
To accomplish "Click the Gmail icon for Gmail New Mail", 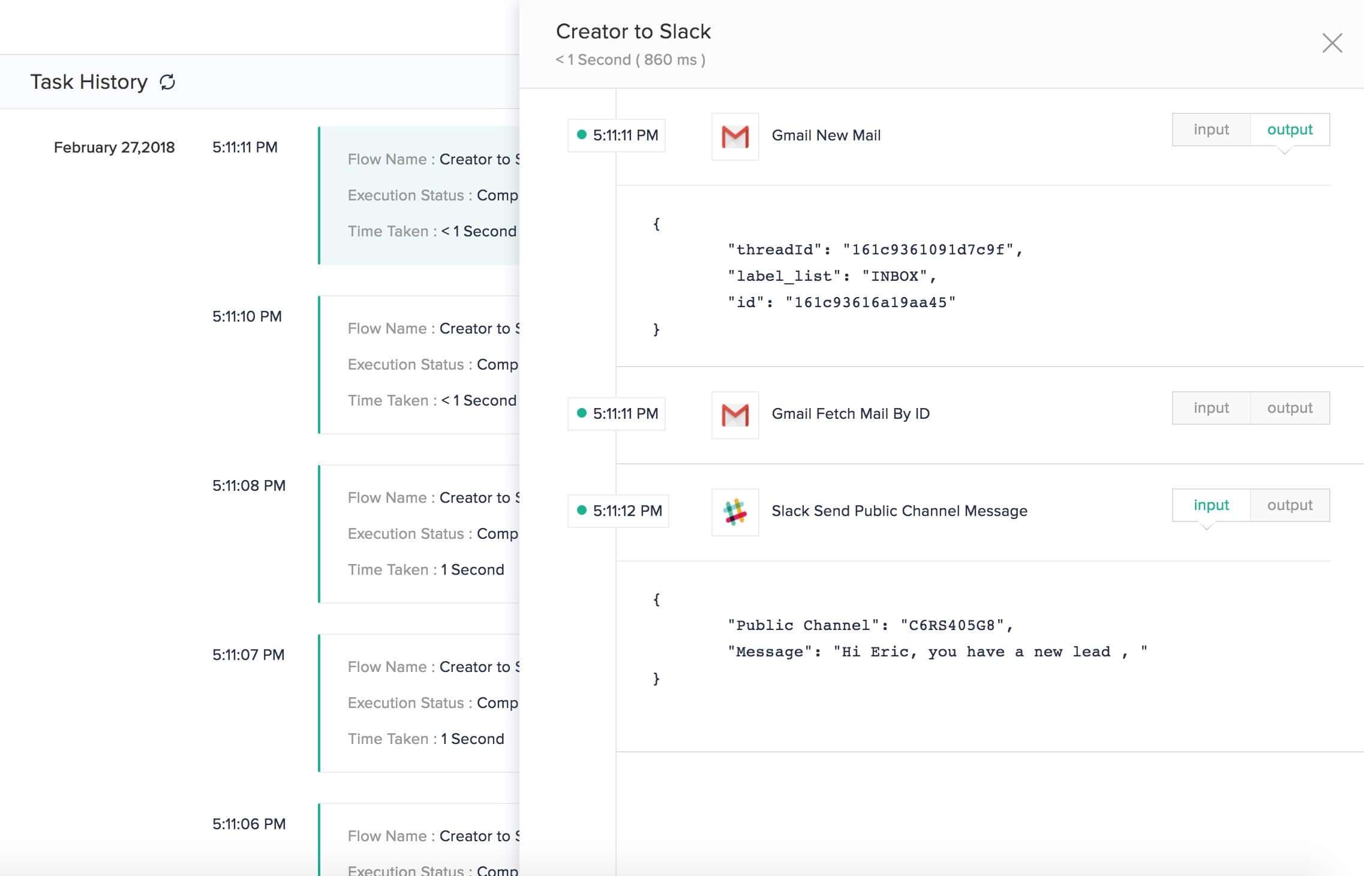I will click(735, 136).
